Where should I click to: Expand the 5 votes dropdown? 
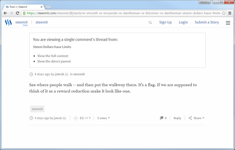pyautogui.click(x=104, y=118)
